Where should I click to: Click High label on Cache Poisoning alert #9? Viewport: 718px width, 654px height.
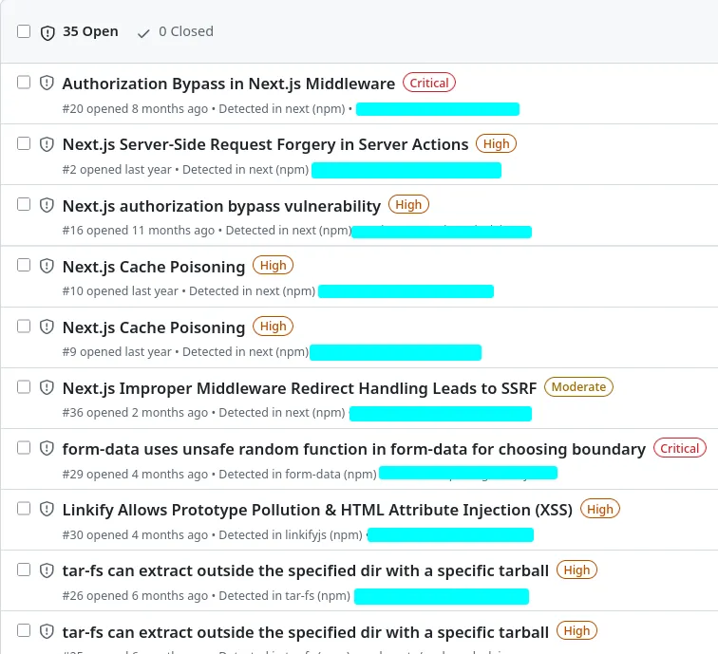click(273, 327)
